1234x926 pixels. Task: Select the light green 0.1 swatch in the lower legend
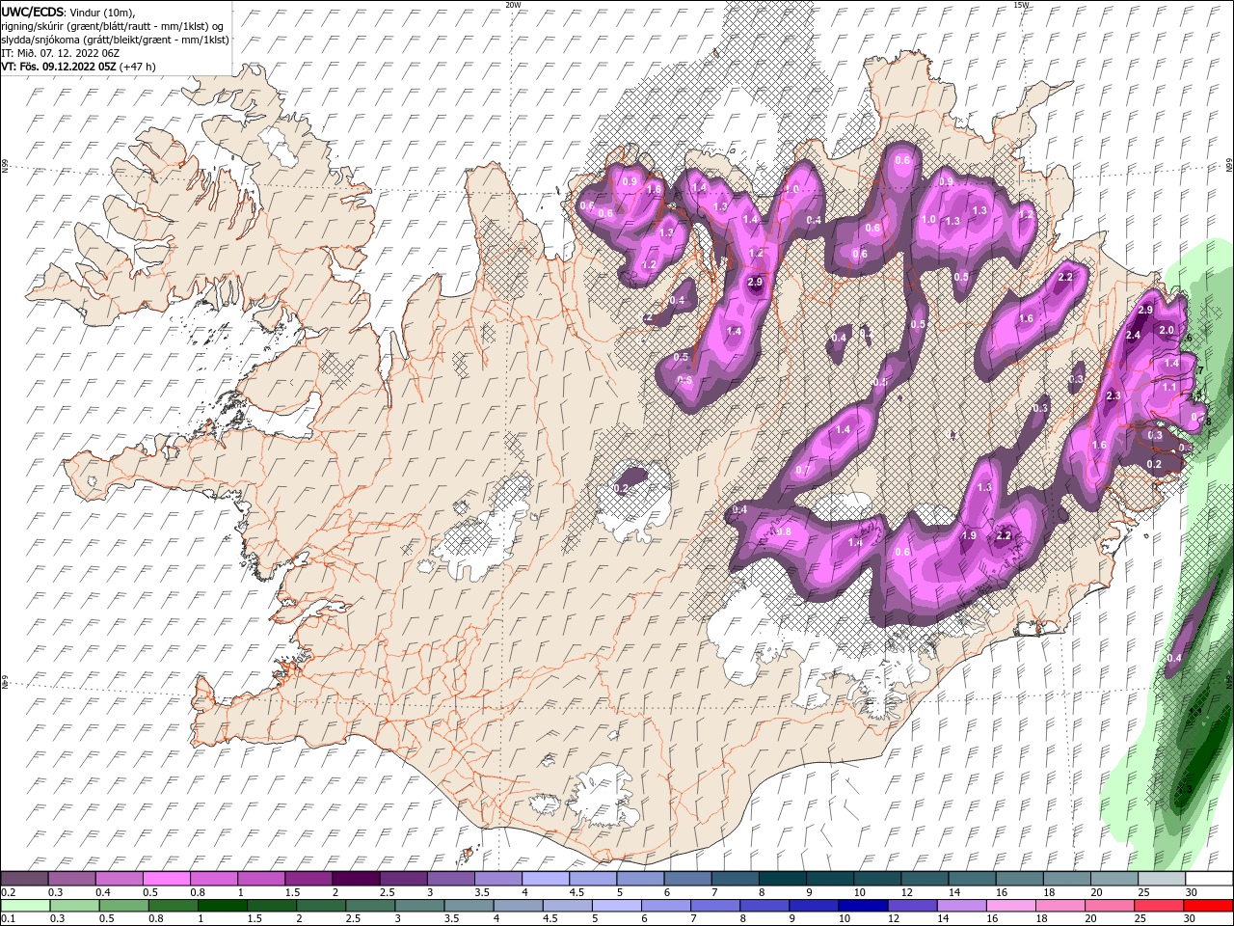[x=25, y=906]
